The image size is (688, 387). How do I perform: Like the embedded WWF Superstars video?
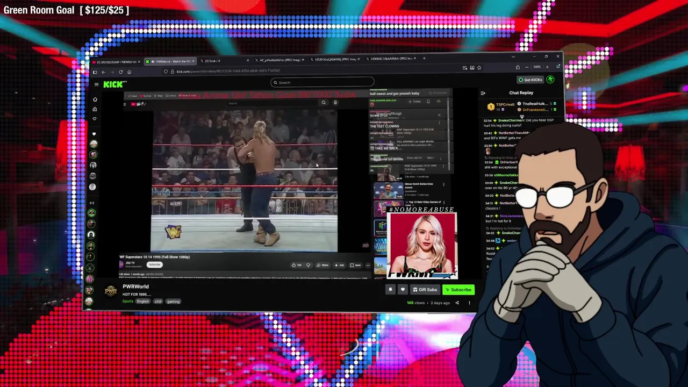pyautogui.click(x=296, y=265)
